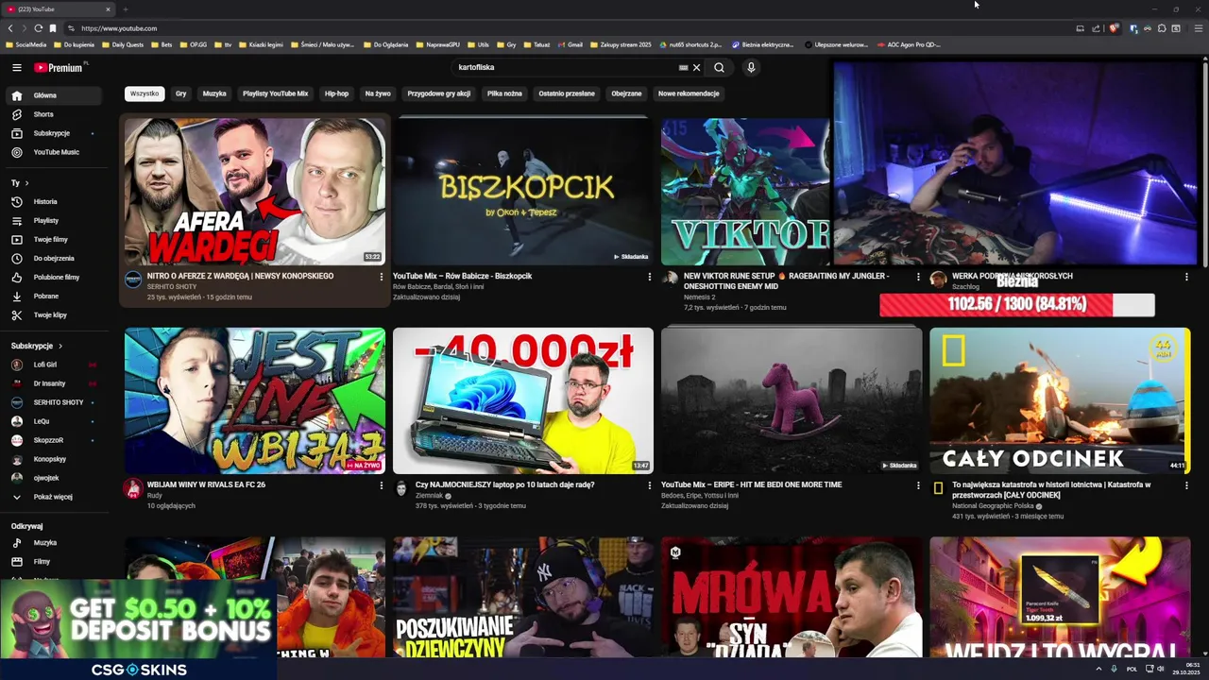Image resolution: width=1209 pixels, height=680 pixels.
Task: Open Do obejrzenia watch later list
Action: point(54,258)
